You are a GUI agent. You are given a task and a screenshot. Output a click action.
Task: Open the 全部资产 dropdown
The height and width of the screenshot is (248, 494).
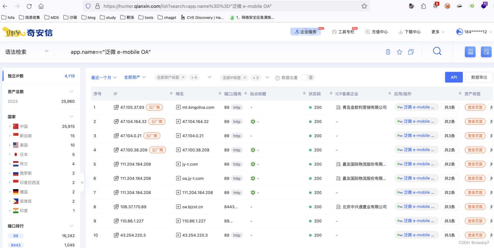point(135,77)
